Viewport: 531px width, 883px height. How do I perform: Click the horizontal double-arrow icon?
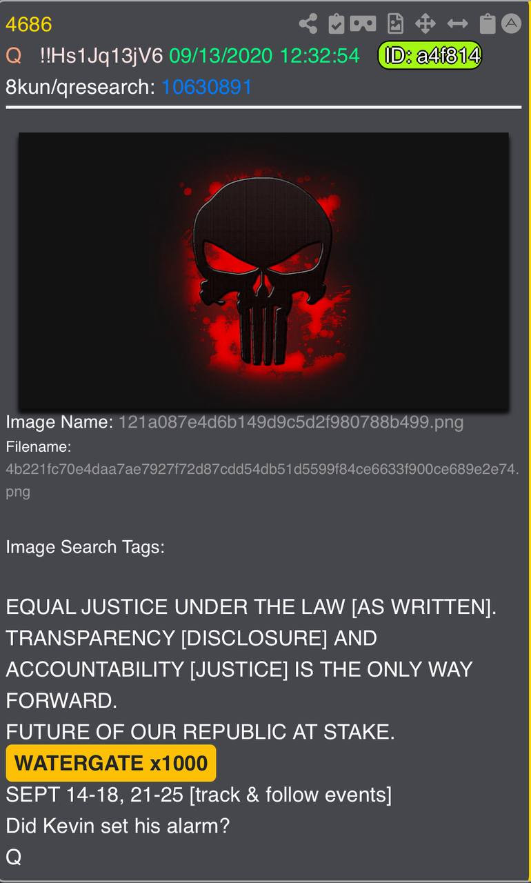[x=457, y=23]
